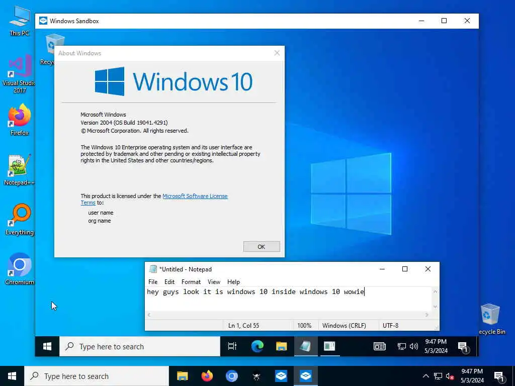The image size is (515, 386).
Task: Open the host Start menu
Action: coord(12,376)
